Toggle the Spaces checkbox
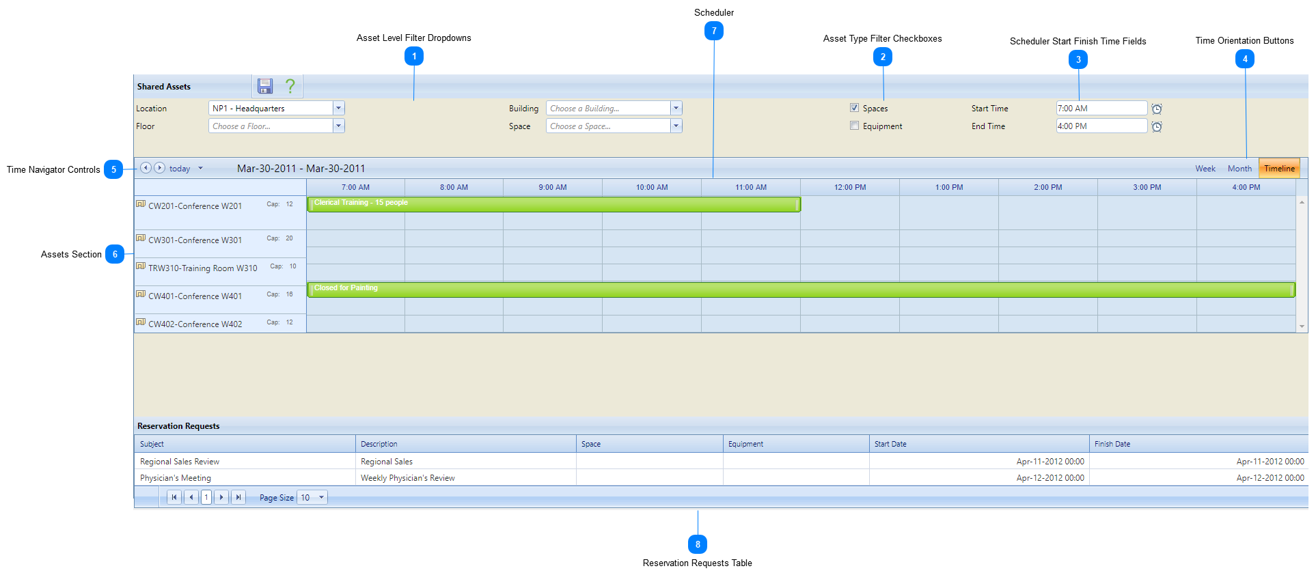The height and width of the screenshot is (575, 1316). click(854, 108)
